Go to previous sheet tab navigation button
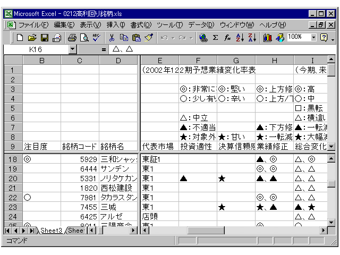Image resolution: width=340 pixels, height=255 pixels. [x=15, y=231]
